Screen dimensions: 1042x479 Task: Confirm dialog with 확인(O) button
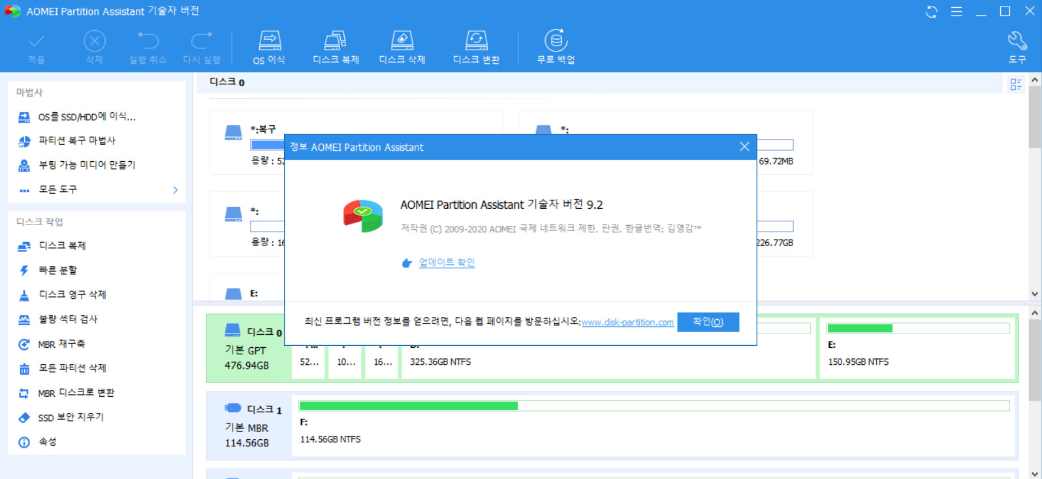coord(708,322)
